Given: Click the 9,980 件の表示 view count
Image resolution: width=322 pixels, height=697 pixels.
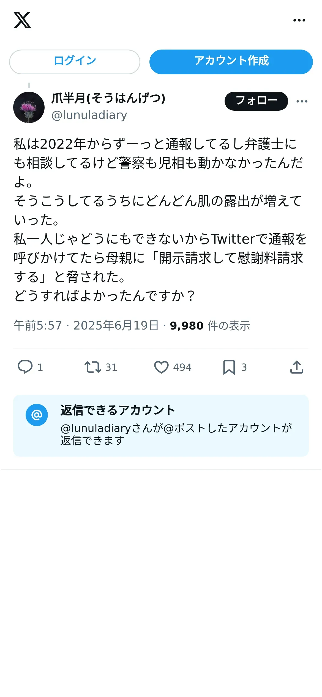Looking at the screenshot, I should click(210, 325).
